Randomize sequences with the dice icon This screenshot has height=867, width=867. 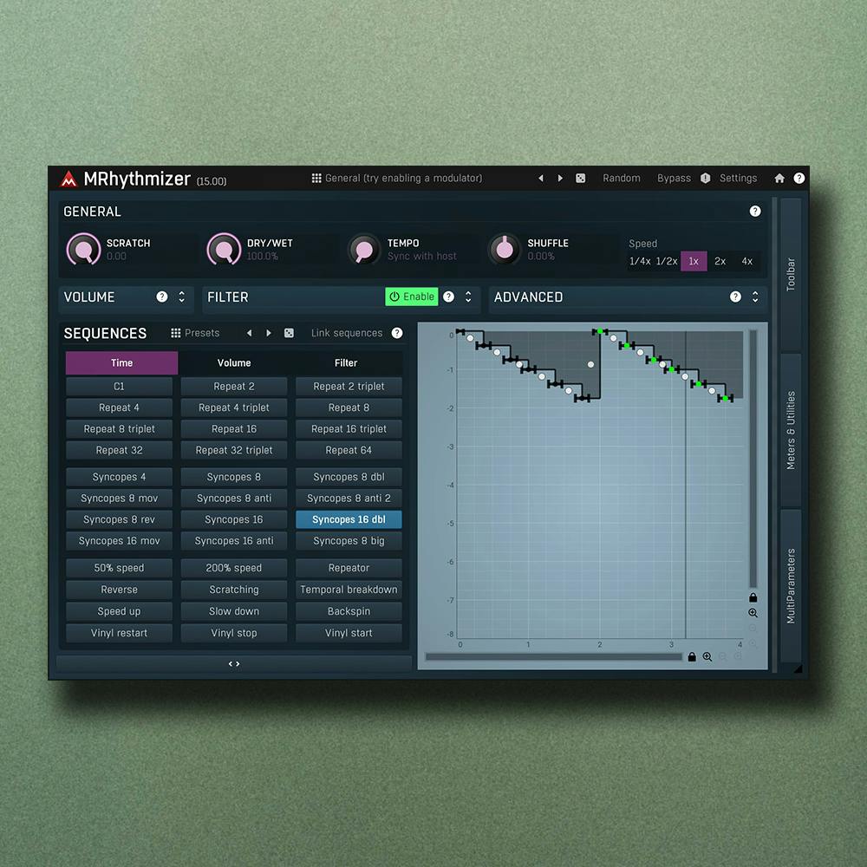point(289,333)
